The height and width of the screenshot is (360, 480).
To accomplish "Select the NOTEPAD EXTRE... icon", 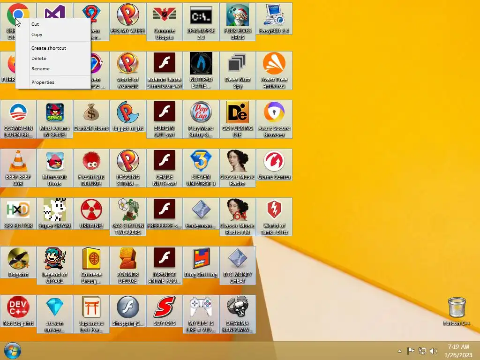I will click(201, 70).
